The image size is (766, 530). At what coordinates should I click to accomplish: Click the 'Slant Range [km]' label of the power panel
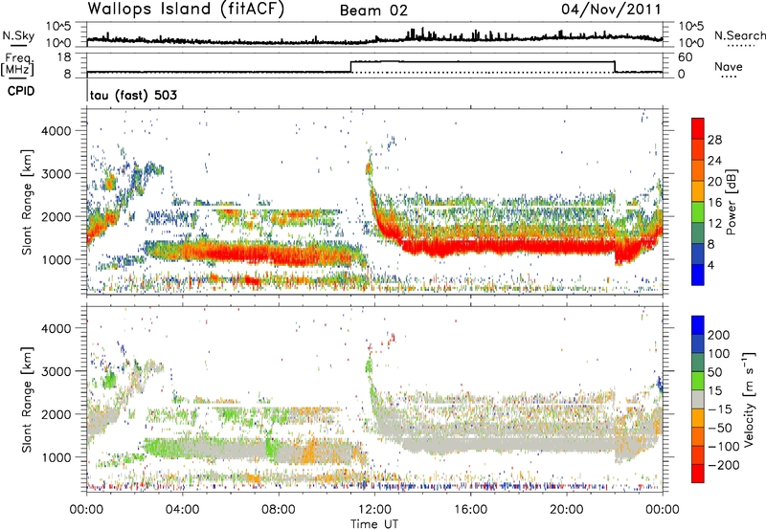point(27,202)
